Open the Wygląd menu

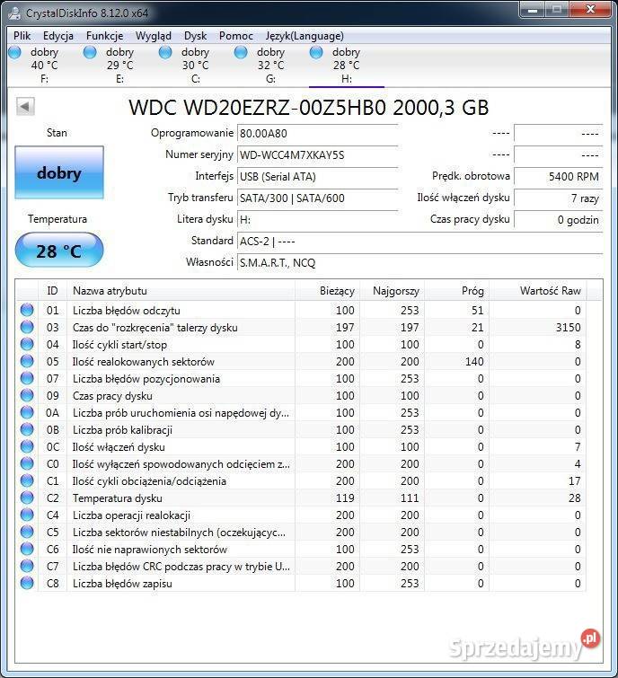click(x=154, y=36)
